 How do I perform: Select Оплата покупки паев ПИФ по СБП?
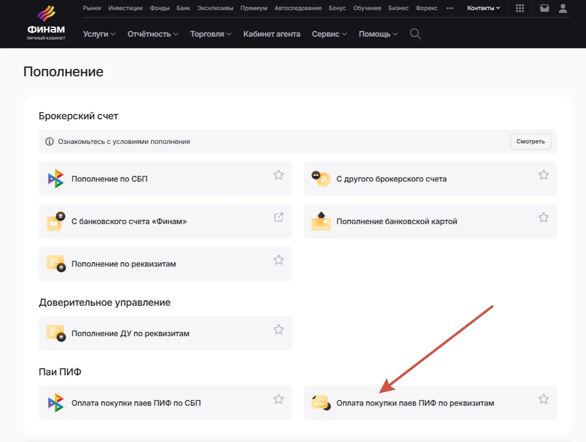coord(165,403)
